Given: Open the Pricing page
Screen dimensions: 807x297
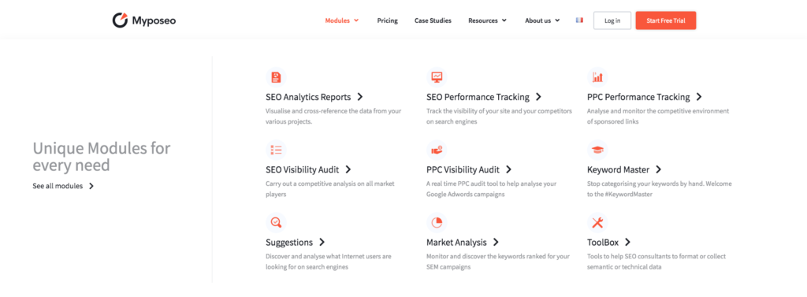Looking at the screenshot, I should pyautogui.click(x=387, y=20).
